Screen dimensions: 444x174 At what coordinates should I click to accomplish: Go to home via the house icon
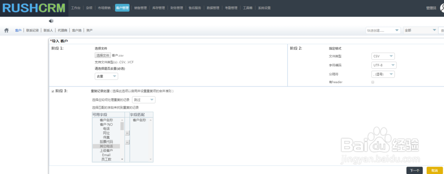click(x=7, y=30)
